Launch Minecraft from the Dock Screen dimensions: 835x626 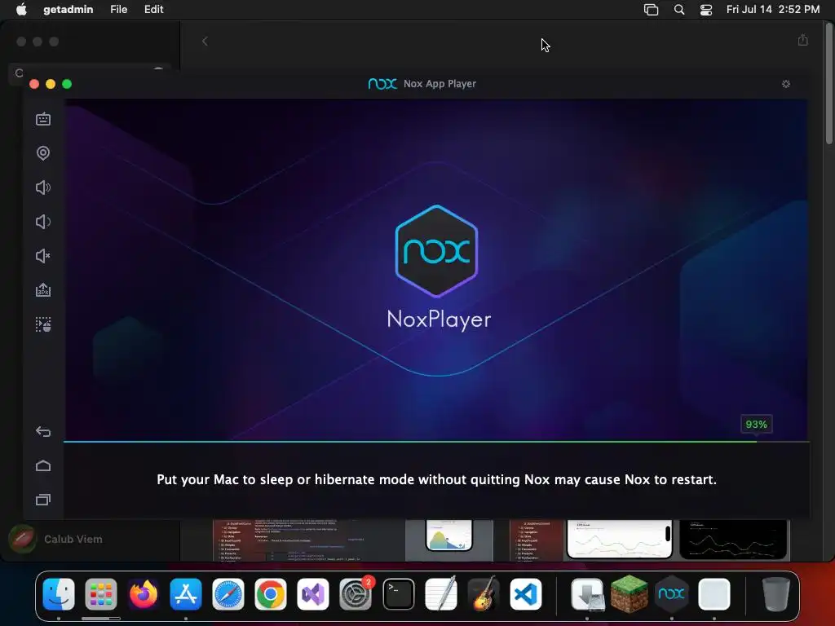[x=630, y=593]
